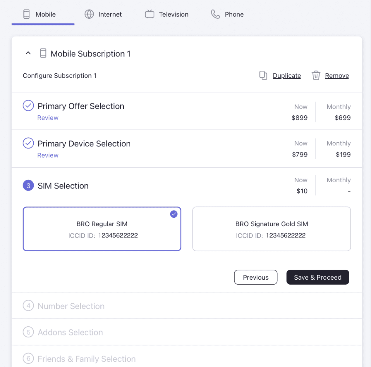
Task: Open the Internet tab
Action: click(103, 14)
